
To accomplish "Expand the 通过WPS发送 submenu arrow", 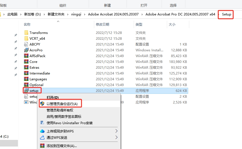I will 116,137.
